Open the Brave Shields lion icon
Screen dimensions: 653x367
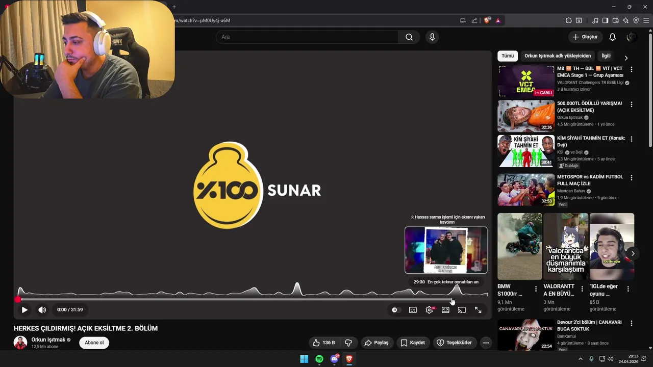click(x=487, y=20)
